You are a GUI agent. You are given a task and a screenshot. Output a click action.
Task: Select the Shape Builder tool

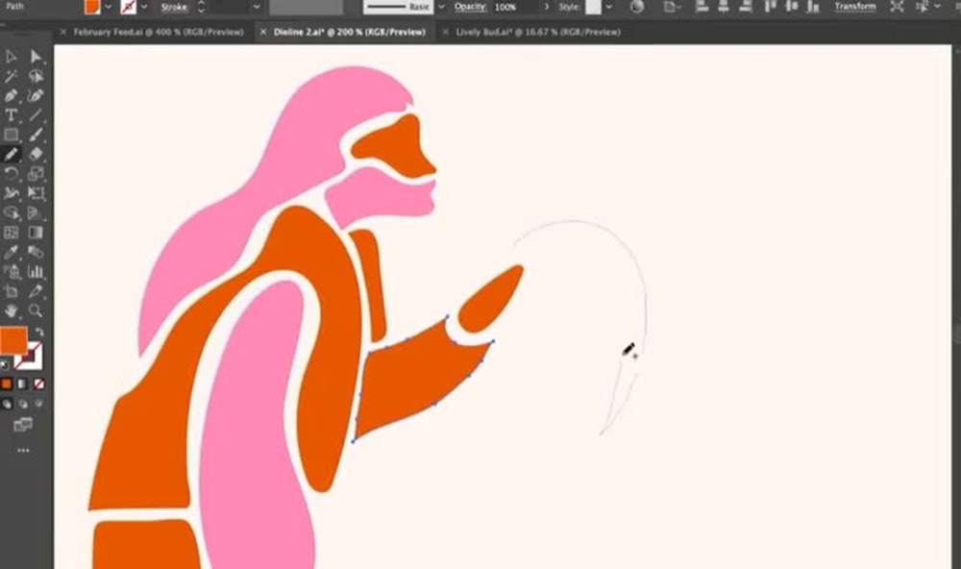(x=11, y=213)
